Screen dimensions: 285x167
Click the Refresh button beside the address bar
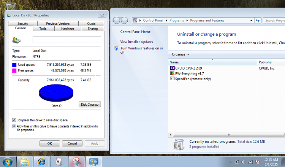tap(258, 21)
